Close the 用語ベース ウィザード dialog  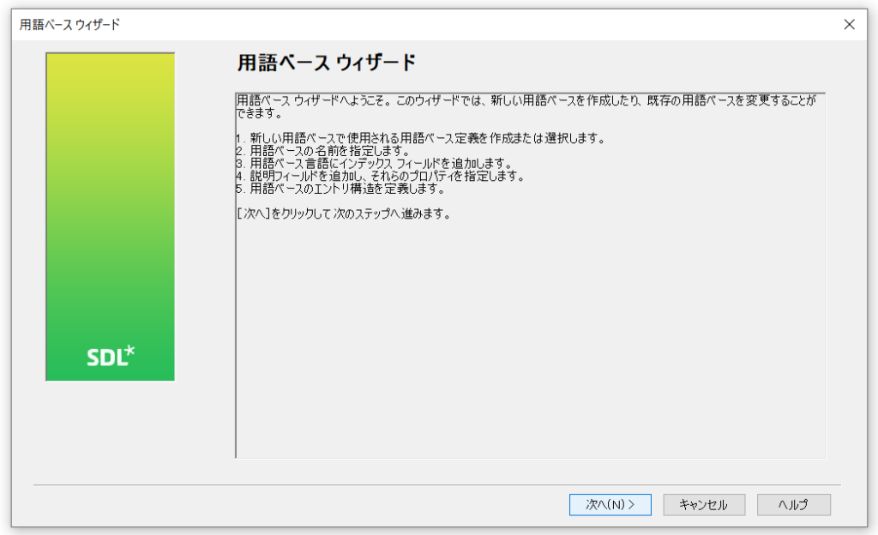[849, 25]
